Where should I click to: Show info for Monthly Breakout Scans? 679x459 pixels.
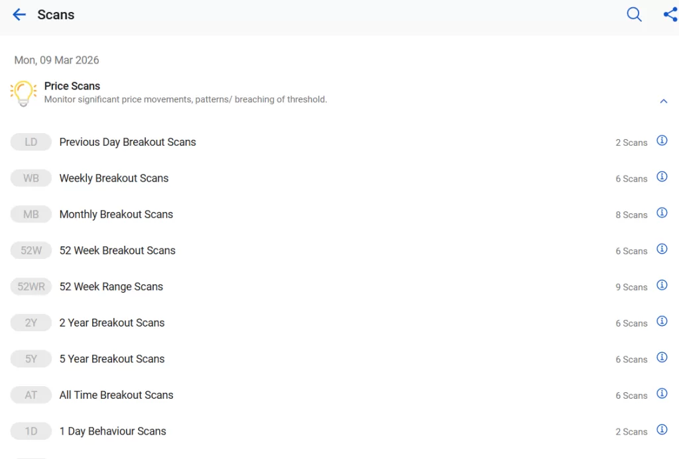pos(661,213)
